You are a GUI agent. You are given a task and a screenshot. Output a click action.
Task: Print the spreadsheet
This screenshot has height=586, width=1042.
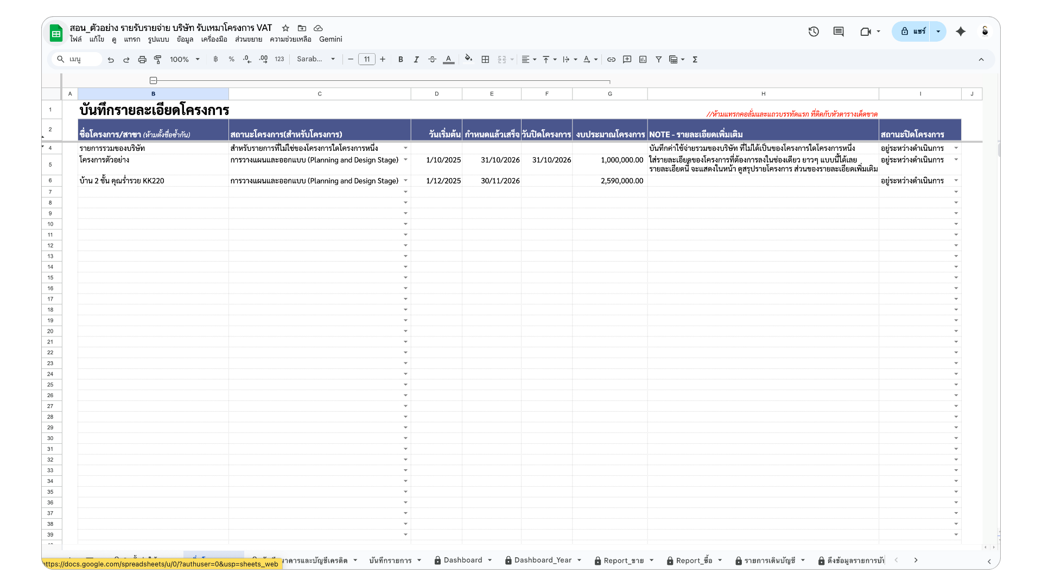coord(142,60)
